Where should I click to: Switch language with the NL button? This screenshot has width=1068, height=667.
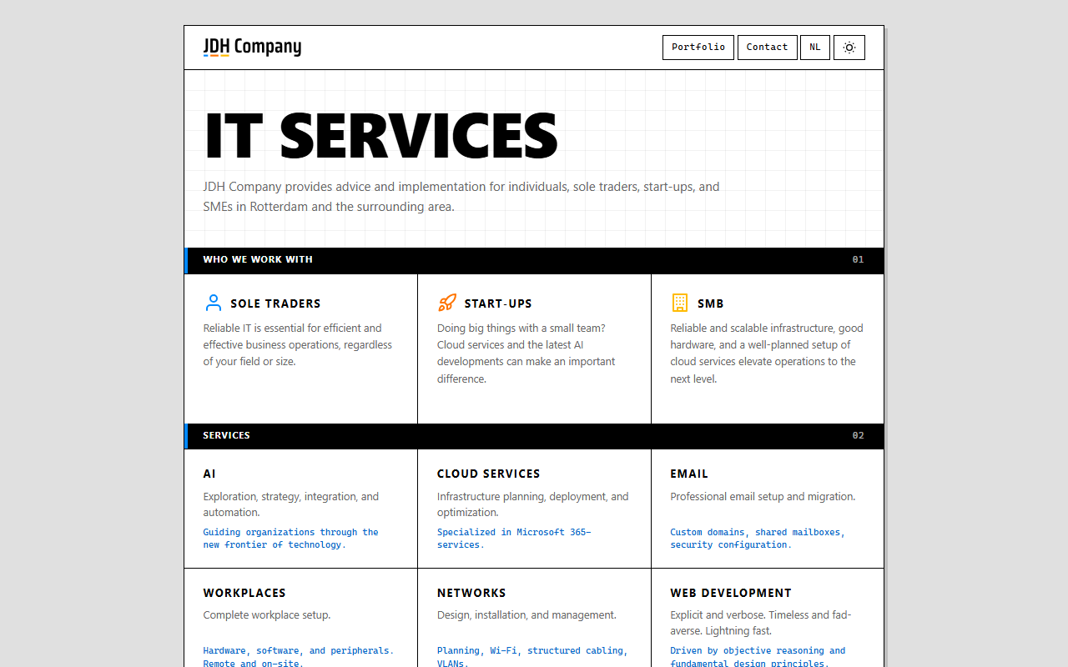coord(814,48)
